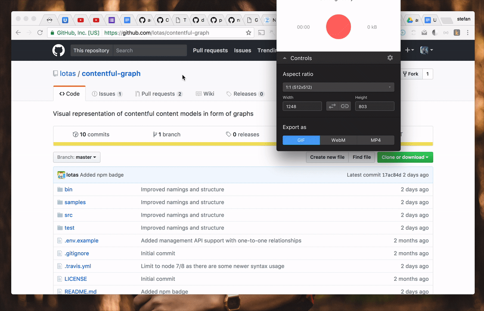
Task: Click the .travis.yml commit message about node 7/8
Action: 213,266
